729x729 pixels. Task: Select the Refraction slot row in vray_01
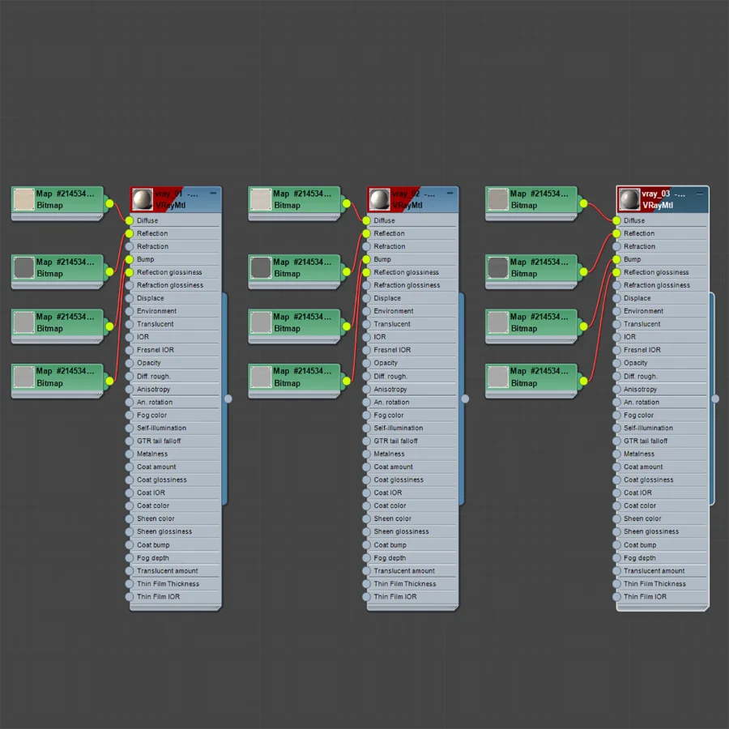(175, 246)
